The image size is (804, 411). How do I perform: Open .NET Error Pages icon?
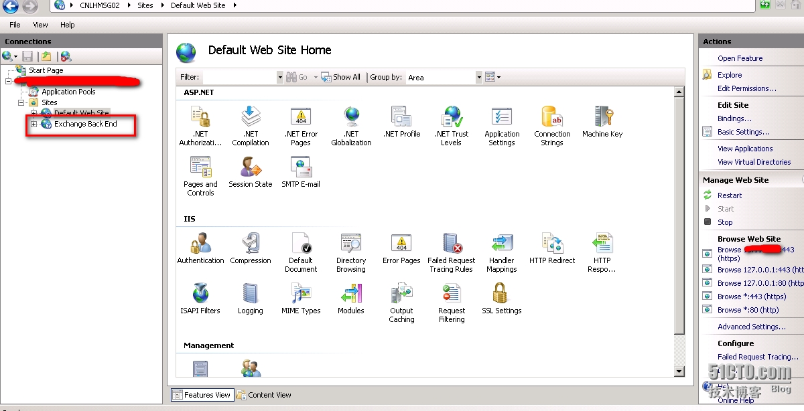(x=301, y=126)
